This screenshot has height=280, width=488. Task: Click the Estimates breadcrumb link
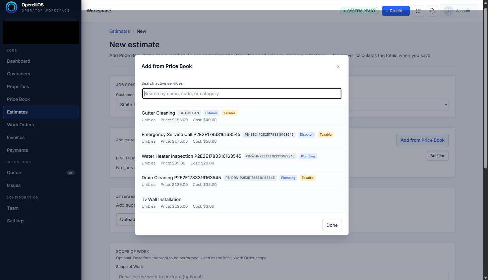119,31
